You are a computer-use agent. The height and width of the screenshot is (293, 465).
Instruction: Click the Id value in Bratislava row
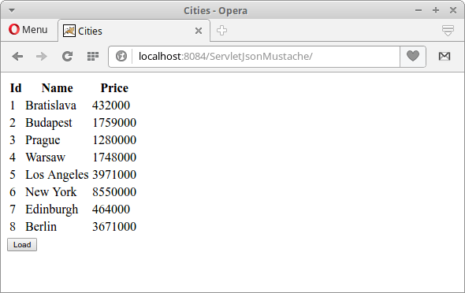pyautogui.click(x=13, y=106)
